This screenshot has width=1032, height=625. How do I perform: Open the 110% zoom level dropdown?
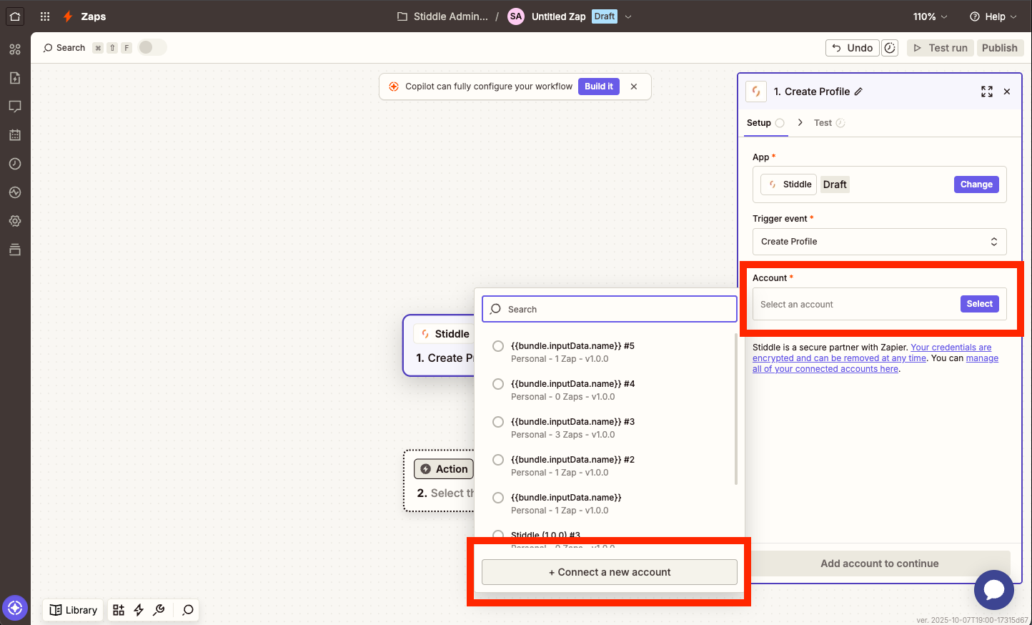[x=930, y=16]
